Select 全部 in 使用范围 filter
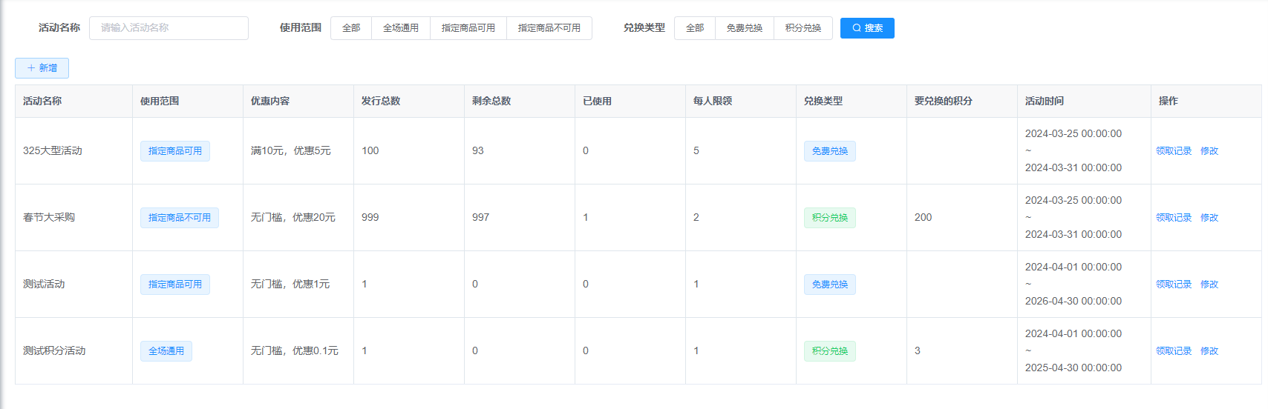Image resolution: width=1268 pixels, height=409 pixels. 351,28
